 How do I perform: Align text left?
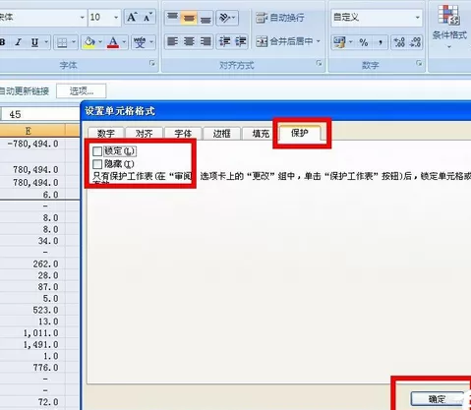173,41
